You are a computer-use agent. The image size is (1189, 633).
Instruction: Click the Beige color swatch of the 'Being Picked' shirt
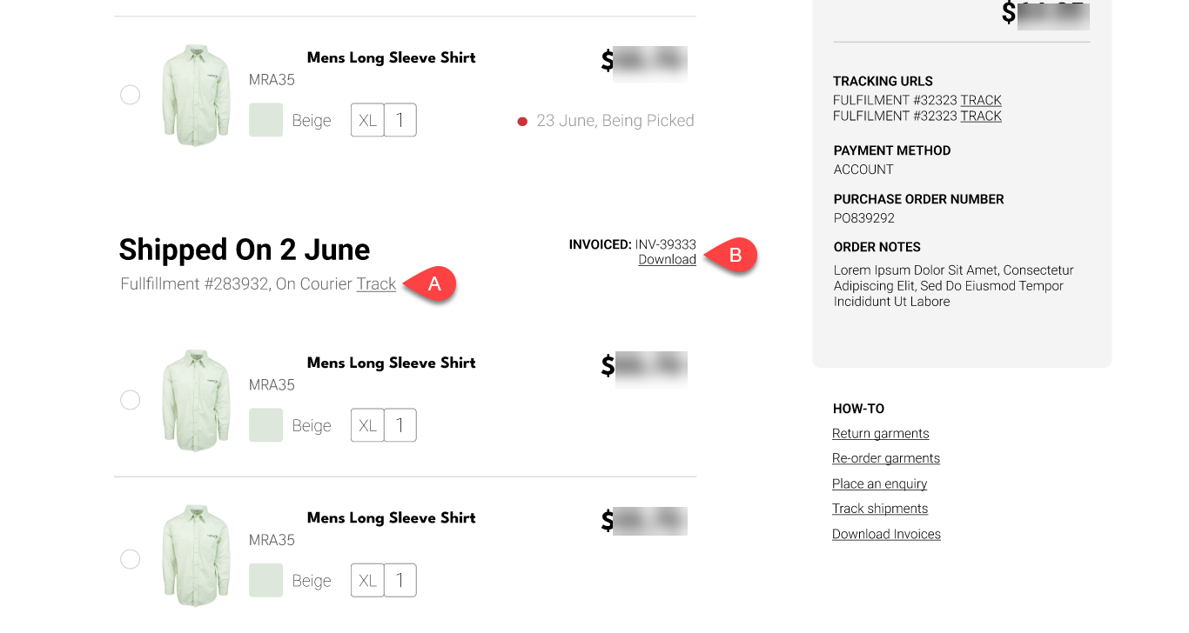(x=265, y=120)
